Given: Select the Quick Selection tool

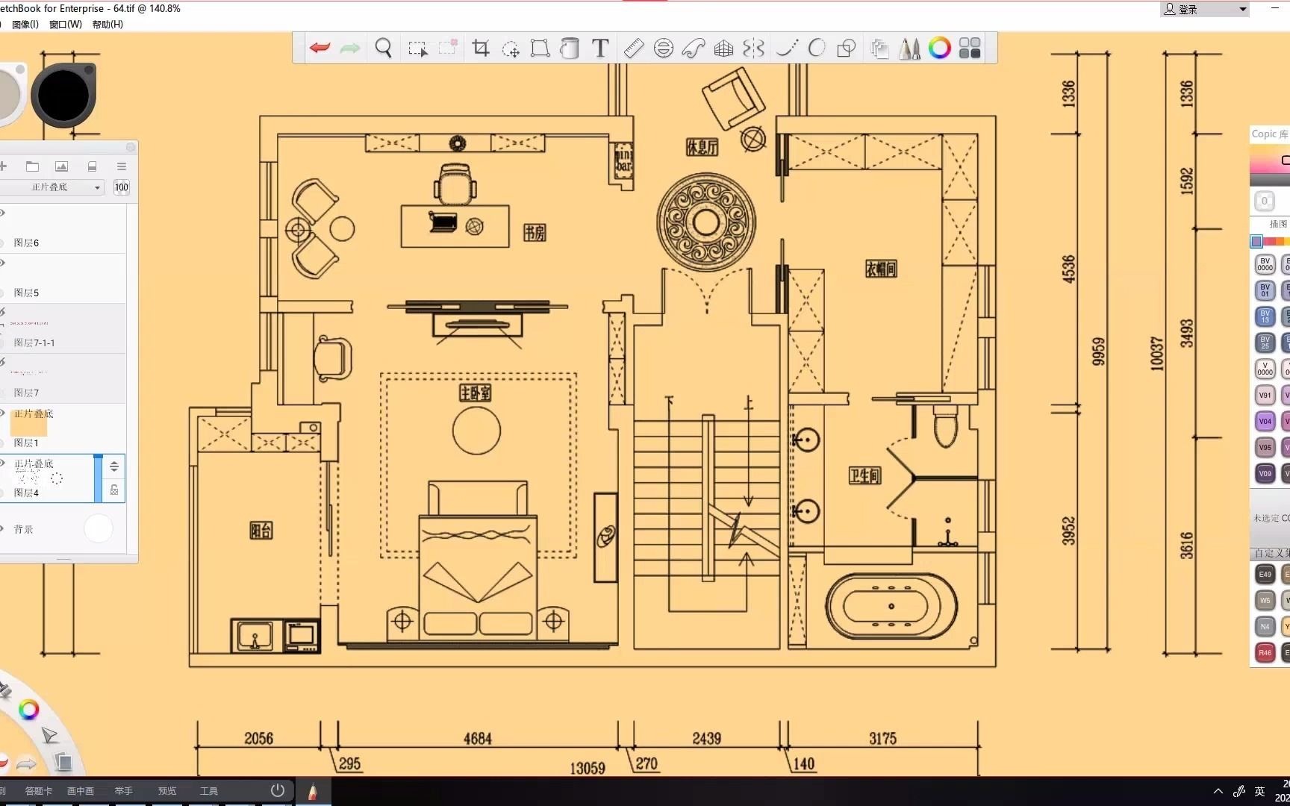Looking at the screenshot, I should coord(448,49).
